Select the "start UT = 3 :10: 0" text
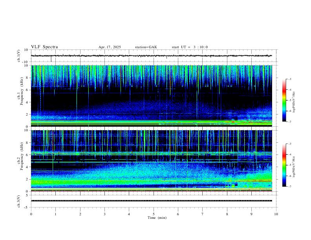Screen dimensions: 311x240 click(x=190, y=47)
